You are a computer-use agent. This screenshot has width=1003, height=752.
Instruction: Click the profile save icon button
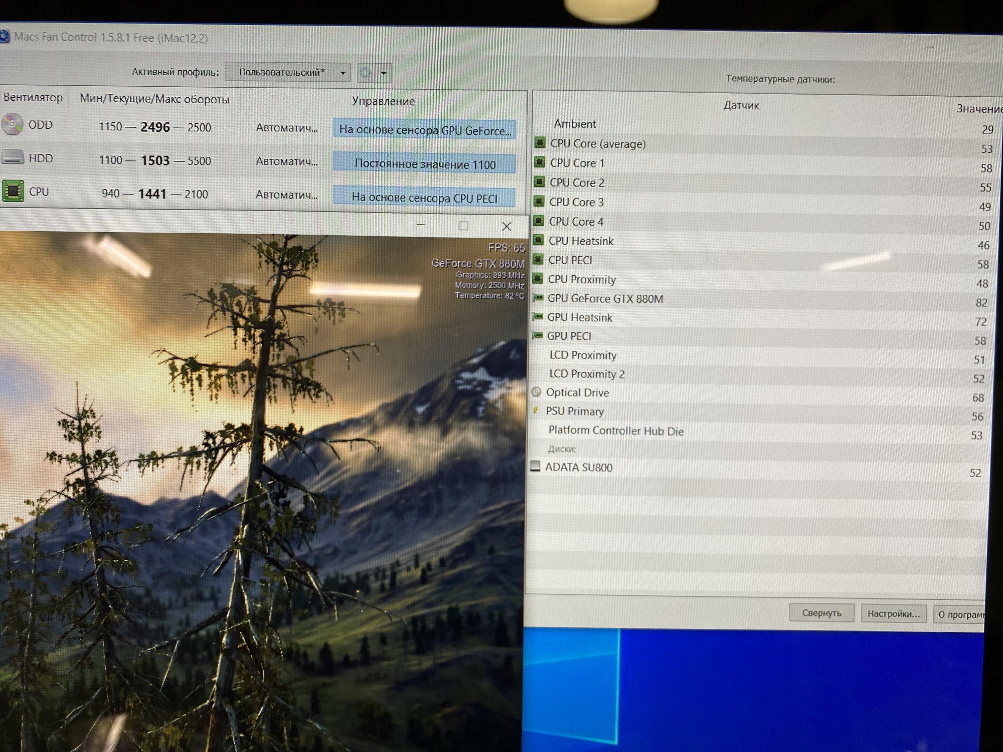366,73
